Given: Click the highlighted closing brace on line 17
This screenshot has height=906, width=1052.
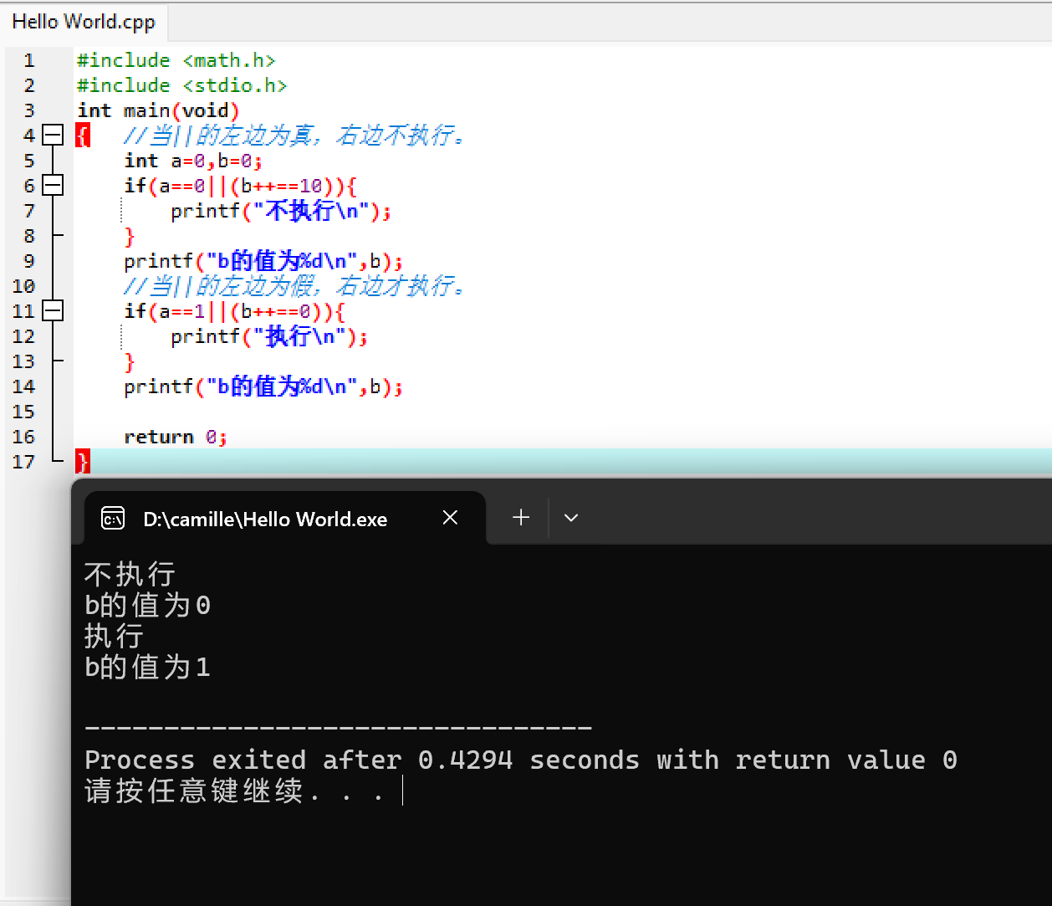Looking at the screenshot, I should click(83, 461).
